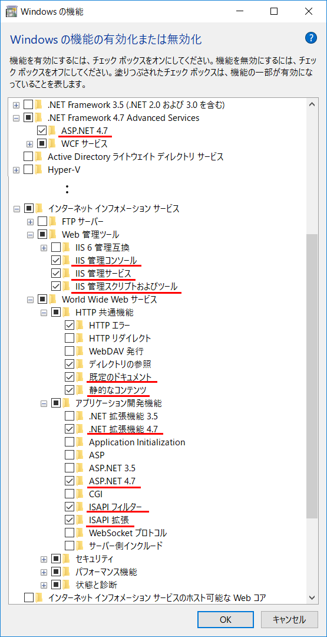The width and height of the screenshot is (327, 637).
Task: Expand .NET Framework 3.5 node
Action: 16,105
